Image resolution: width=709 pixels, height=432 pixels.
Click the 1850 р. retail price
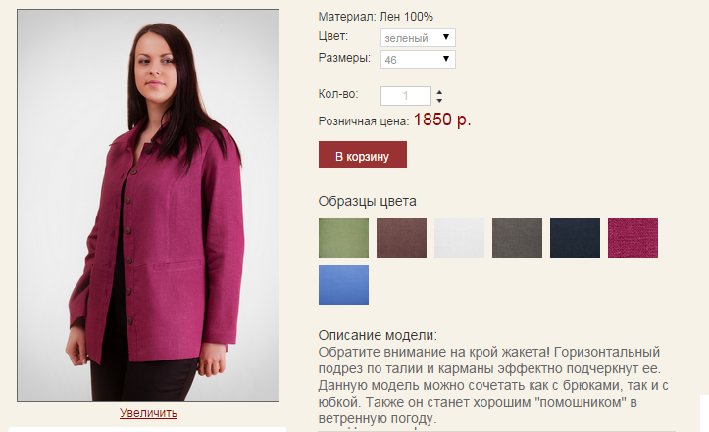[441, 120]
